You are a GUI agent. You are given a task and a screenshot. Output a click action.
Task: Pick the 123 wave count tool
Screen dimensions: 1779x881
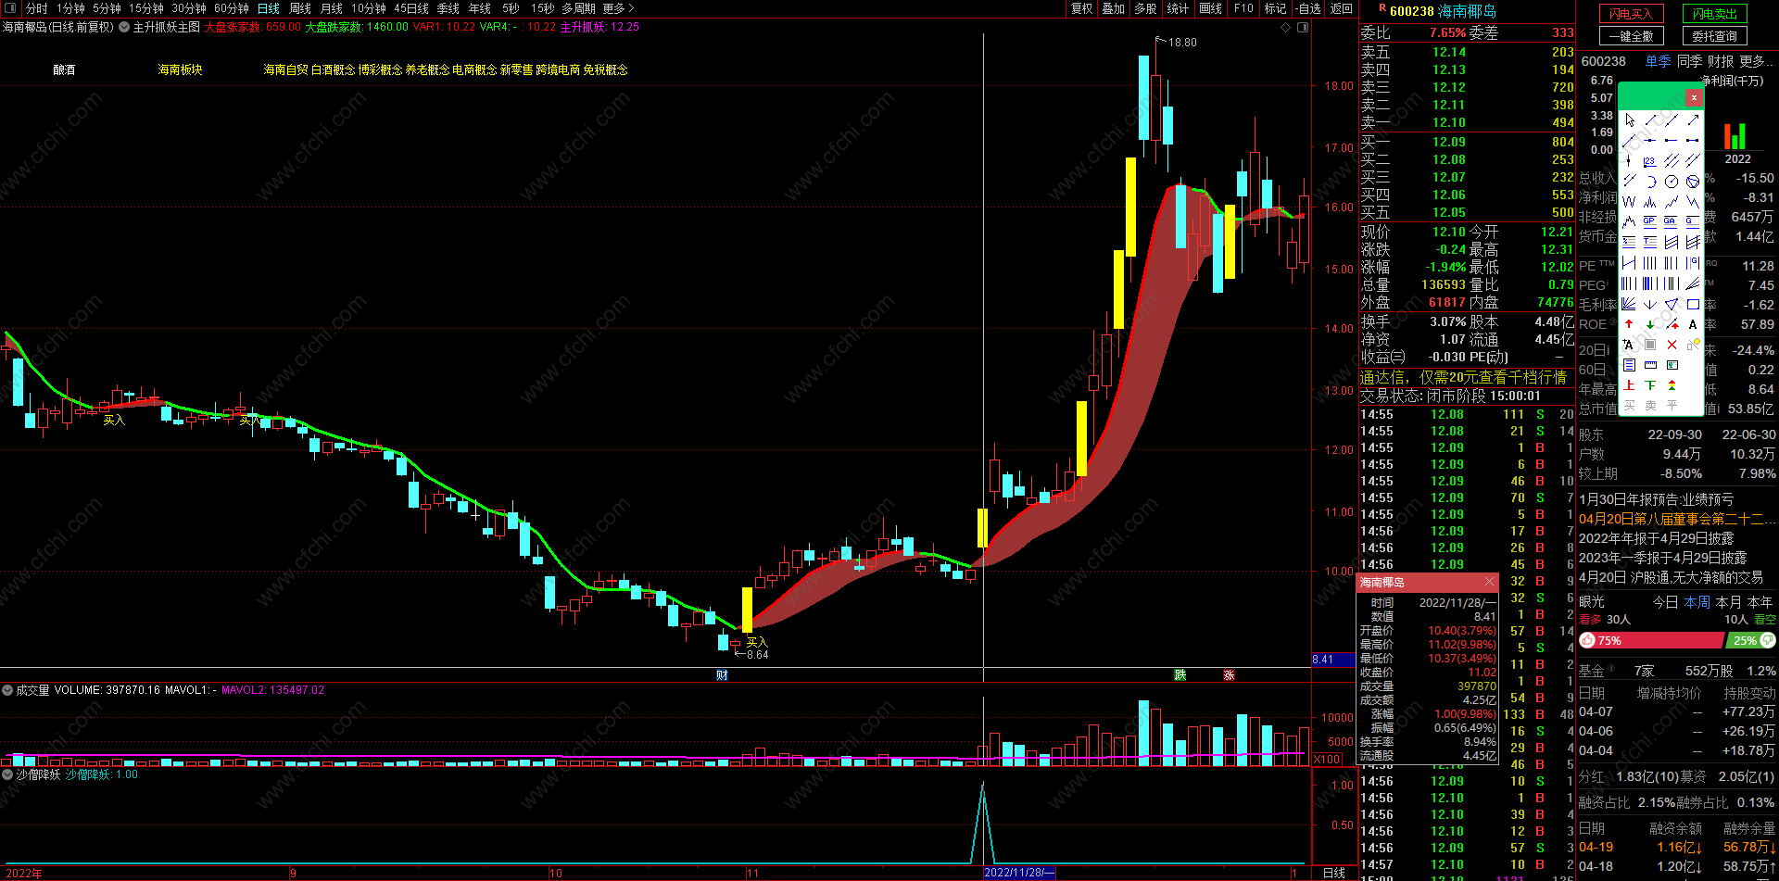1650,160
